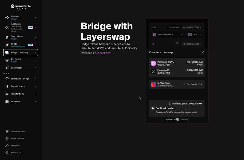Close the Complete the swap panel
244x160 pixels.
coord(203,53)
